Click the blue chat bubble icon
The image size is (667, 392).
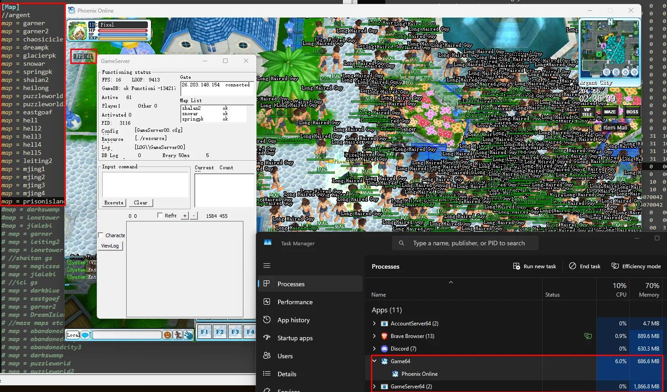(x=85, y=335)
